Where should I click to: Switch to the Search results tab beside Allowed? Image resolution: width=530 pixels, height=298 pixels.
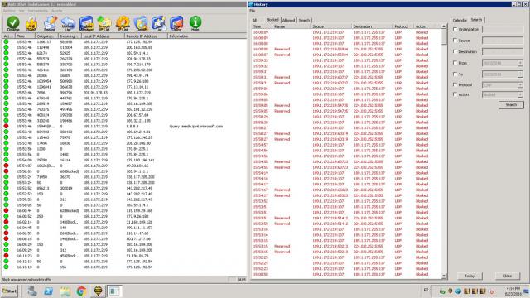coord(304,20)
